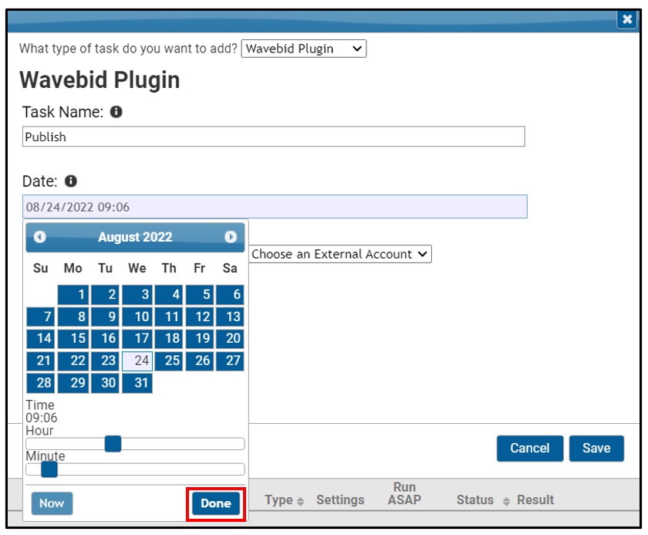Select August 22 in the calendar
This screenshot has width=648, height=535.
pyautogui.click(x=73, y=361)
